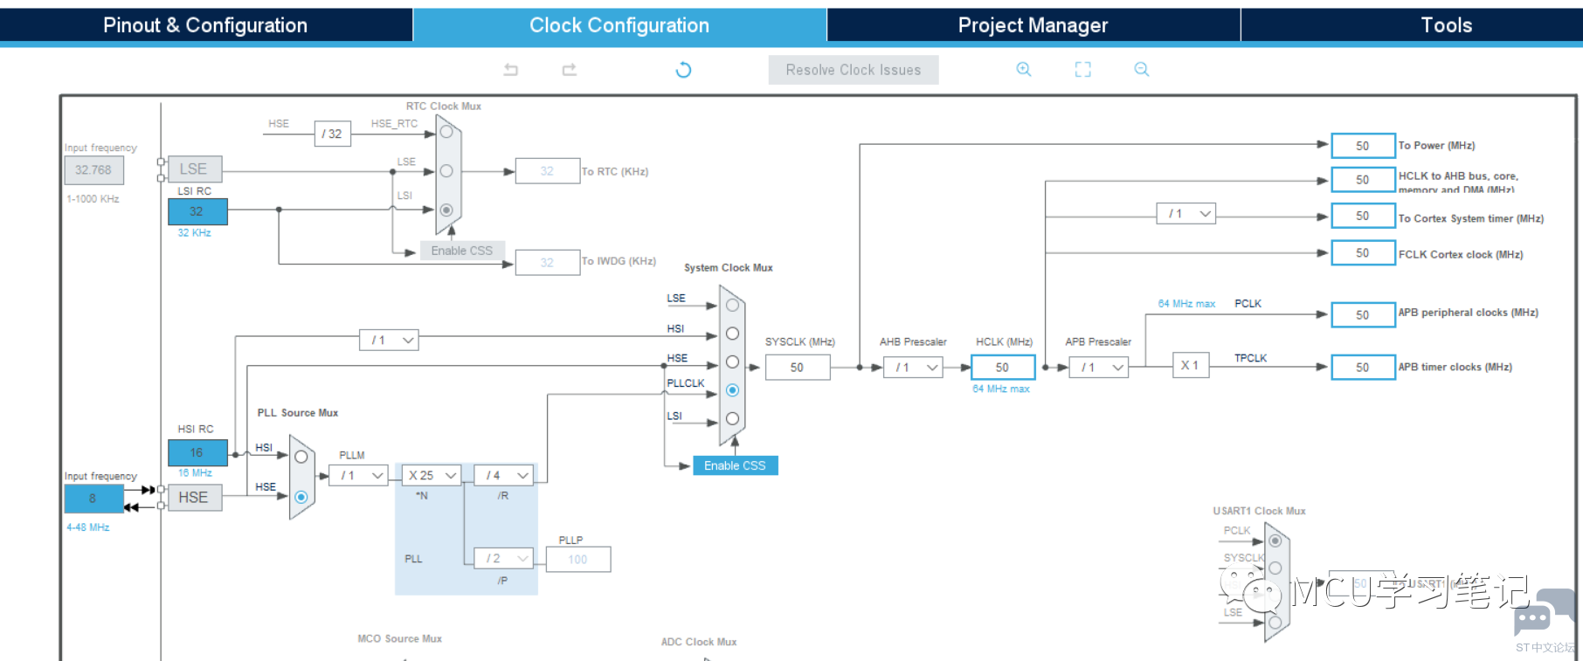Select HSI in PLL Source Mux

(x=301, y=457)
